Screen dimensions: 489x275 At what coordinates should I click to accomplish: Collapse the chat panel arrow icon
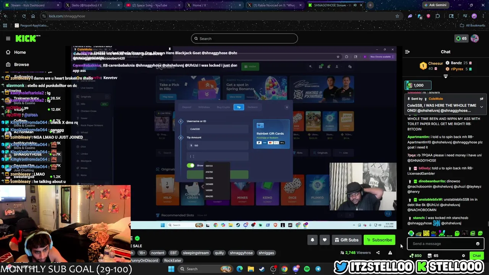pyautogui.click(x=407, y=52)
